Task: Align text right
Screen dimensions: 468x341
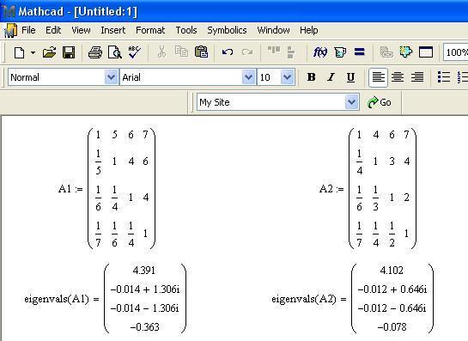Action: (x=417, y=77)
